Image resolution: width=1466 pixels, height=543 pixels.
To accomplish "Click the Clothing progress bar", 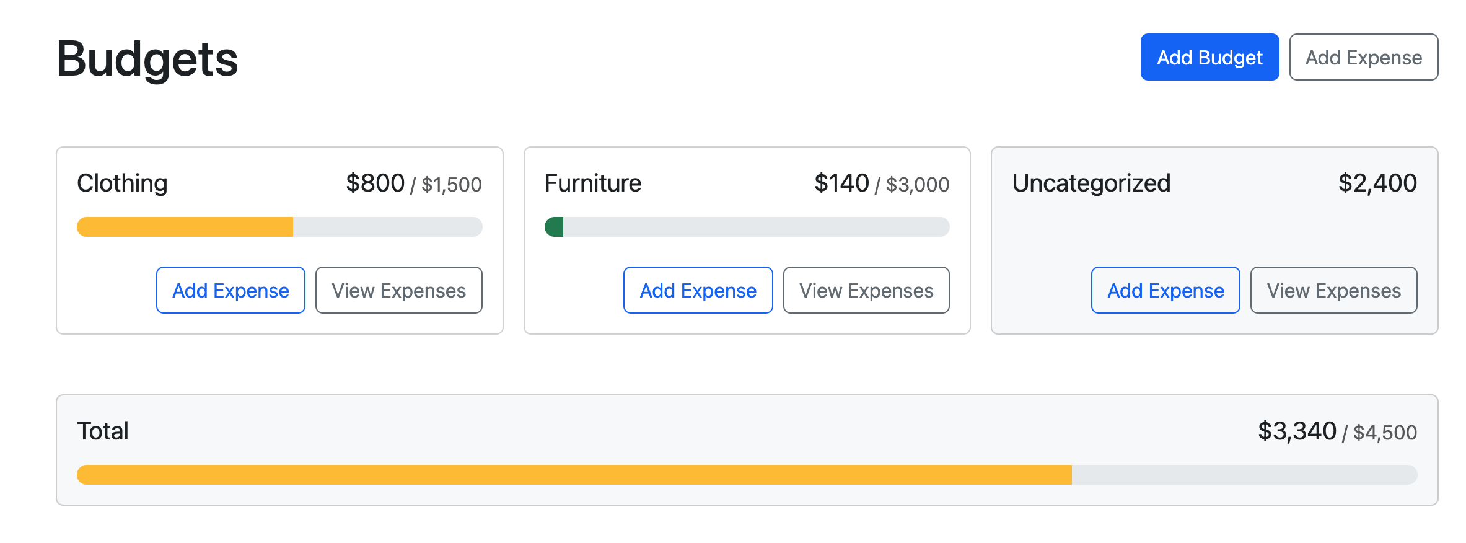I will coord(279,227).
